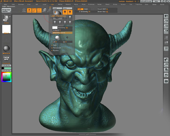Image resolution: width=170 pixels, height=136 pixels.
Task: Adjust the Draw Size slider
Action: tap(107, 12)
